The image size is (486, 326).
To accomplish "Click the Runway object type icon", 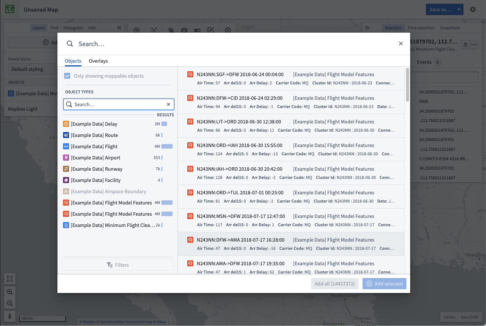I will [x=66, y=169].
